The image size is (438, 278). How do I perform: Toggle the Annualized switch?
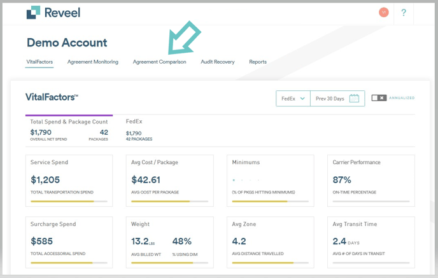pyautogui.click(x=379, y=98)
